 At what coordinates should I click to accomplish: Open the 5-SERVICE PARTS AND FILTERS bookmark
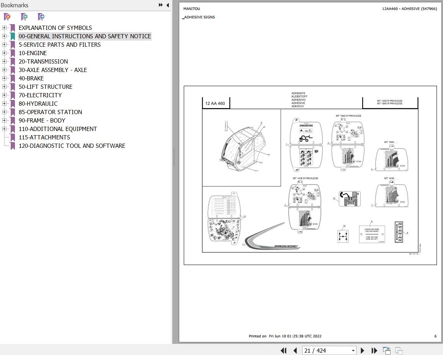pos(60,45)
